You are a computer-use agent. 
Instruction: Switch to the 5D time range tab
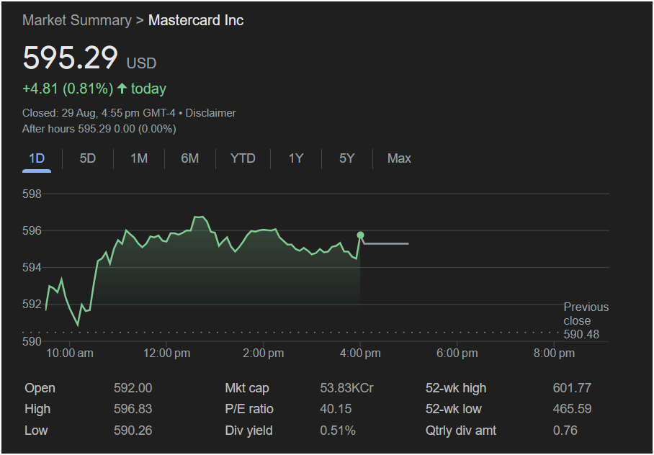pyautogui.click(x=88, y=158)
